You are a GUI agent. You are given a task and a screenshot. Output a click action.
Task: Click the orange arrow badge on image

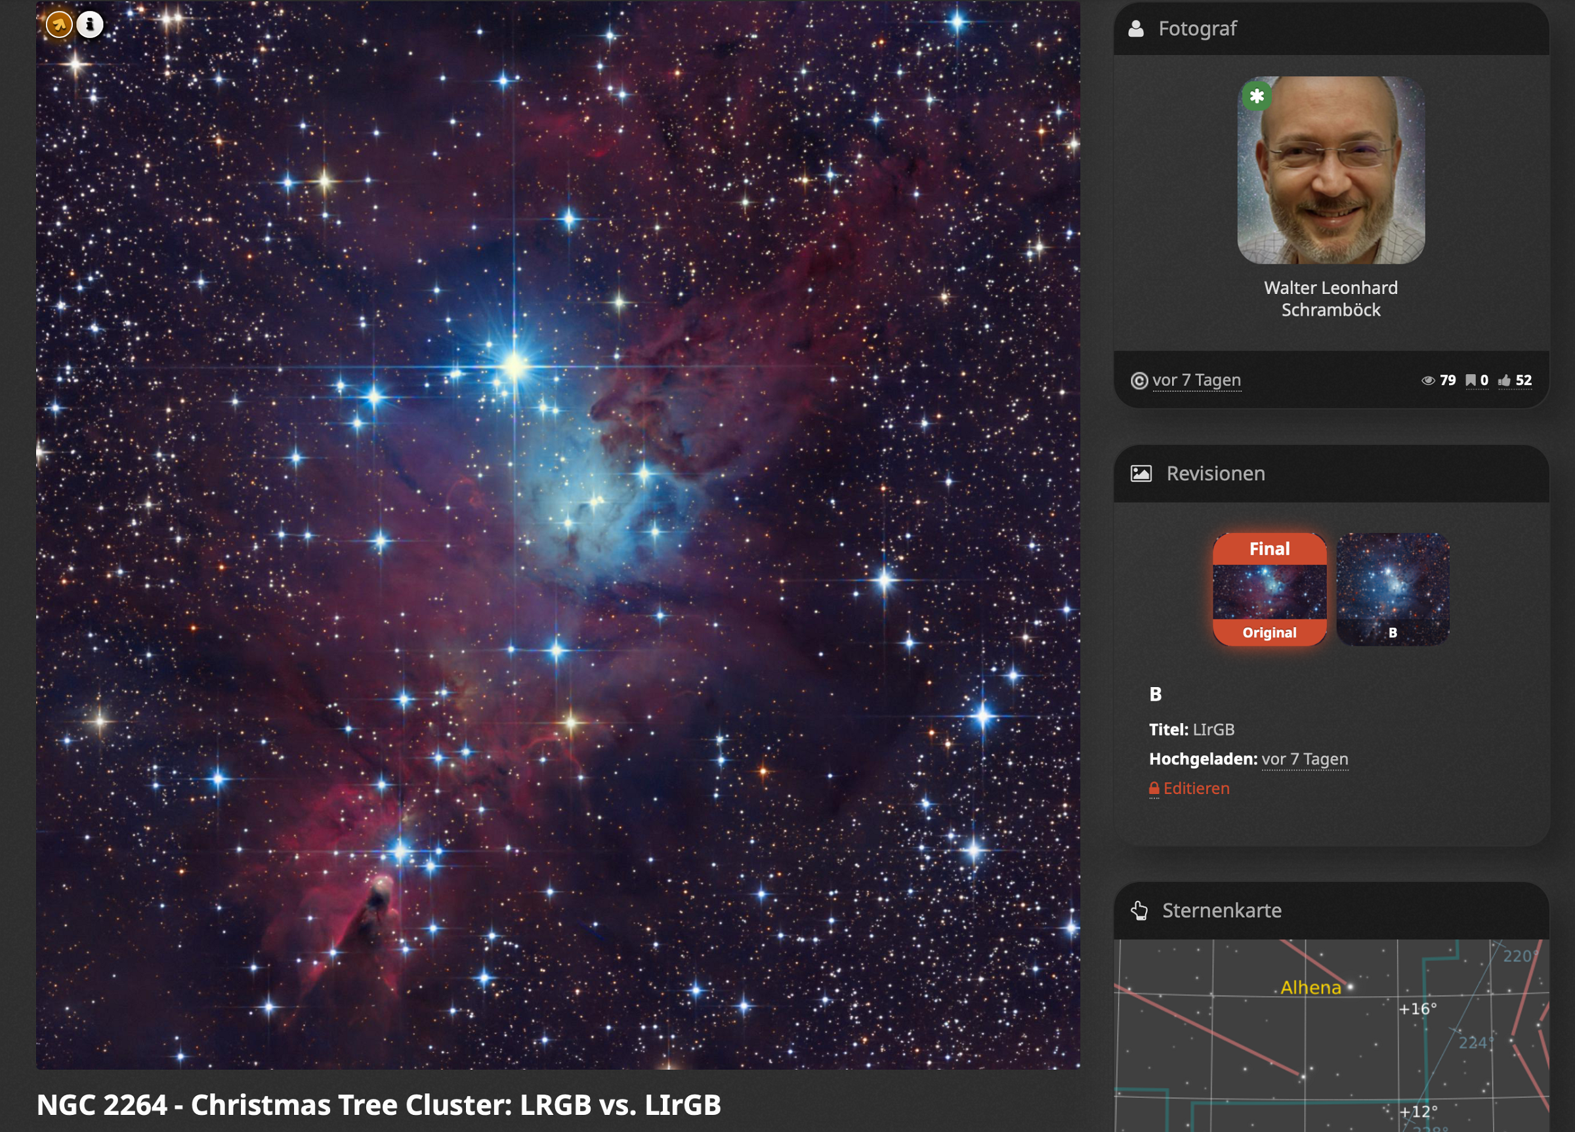[59, 25]
